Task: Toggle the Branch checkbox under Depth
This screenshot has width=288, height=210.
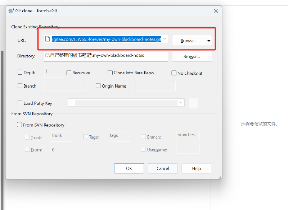Action: pos(20,86)
